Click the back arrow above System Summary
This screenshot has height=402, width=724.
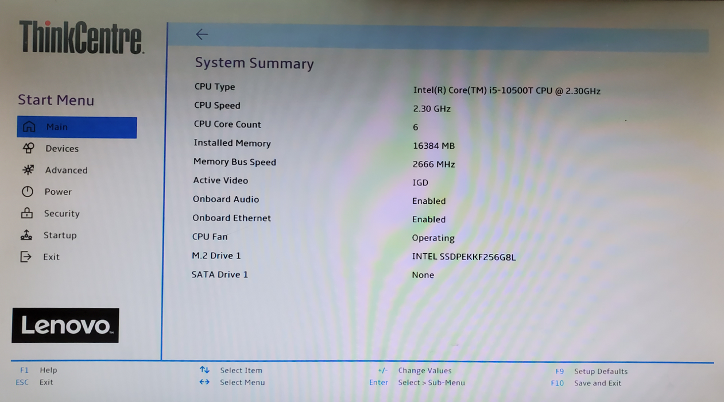202,34
